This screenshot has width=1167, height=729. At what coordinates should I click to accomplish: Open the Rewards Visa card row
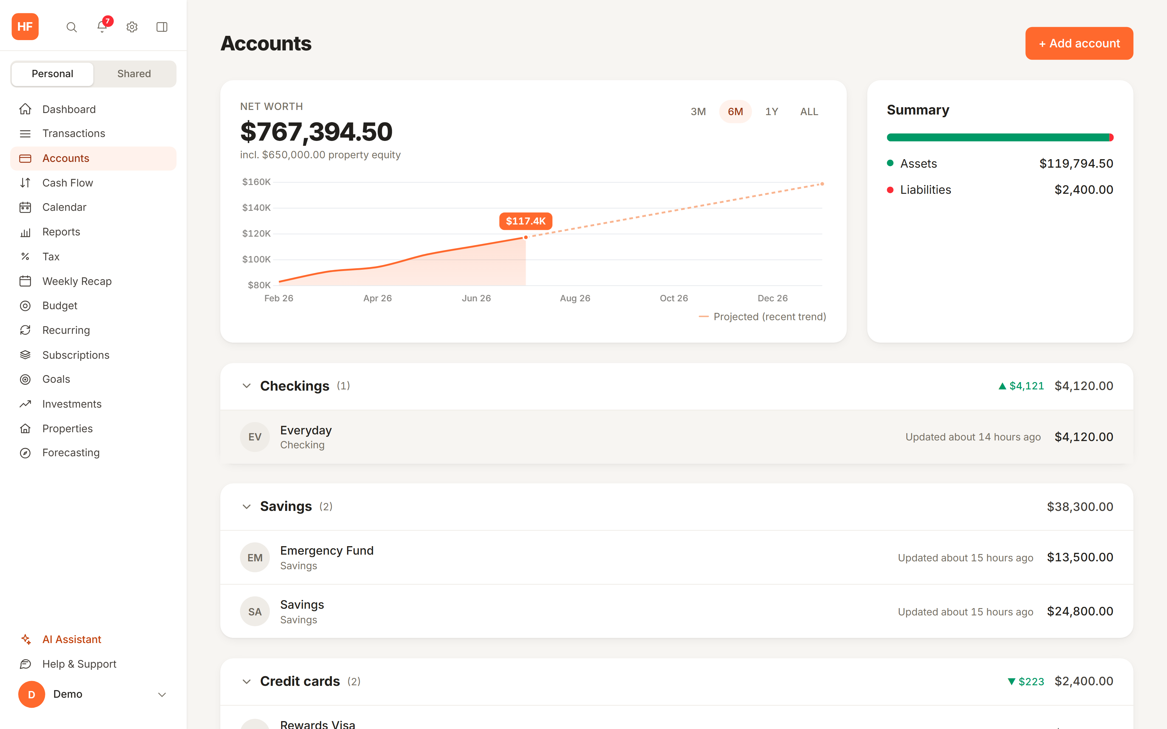click(676, 718)
